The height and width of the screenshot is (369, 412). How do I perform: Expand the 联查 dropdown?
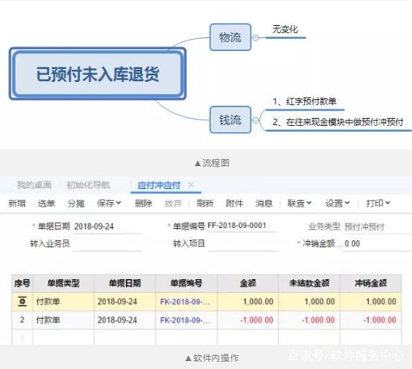(299, 203)
